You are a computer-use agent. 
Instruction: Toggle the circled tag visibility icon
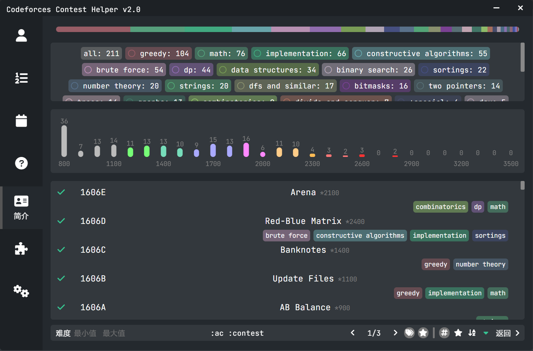(409, 332)
